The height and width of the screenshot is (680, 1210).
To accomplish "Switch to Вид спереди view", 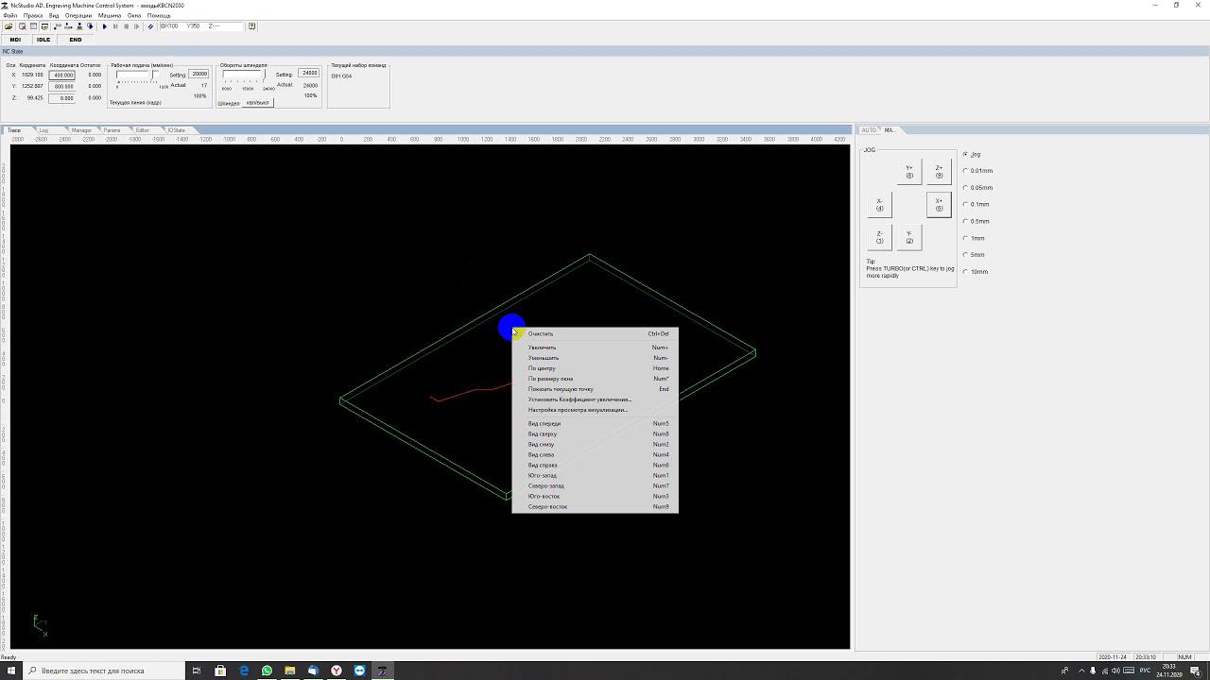I will tap(595, 423).
